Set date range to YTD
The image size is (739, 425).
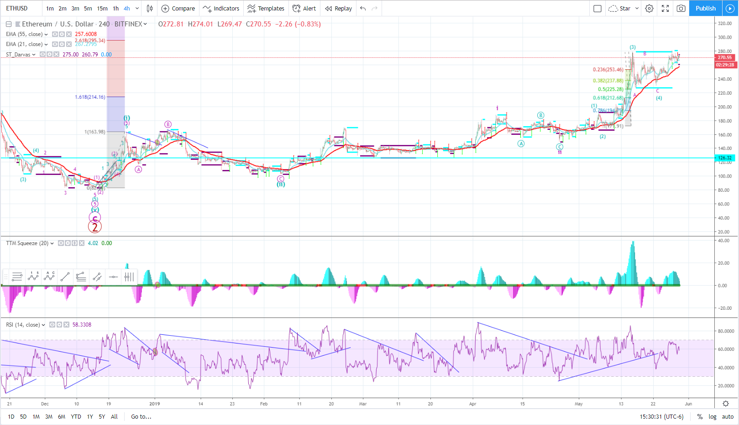[76, 416]
